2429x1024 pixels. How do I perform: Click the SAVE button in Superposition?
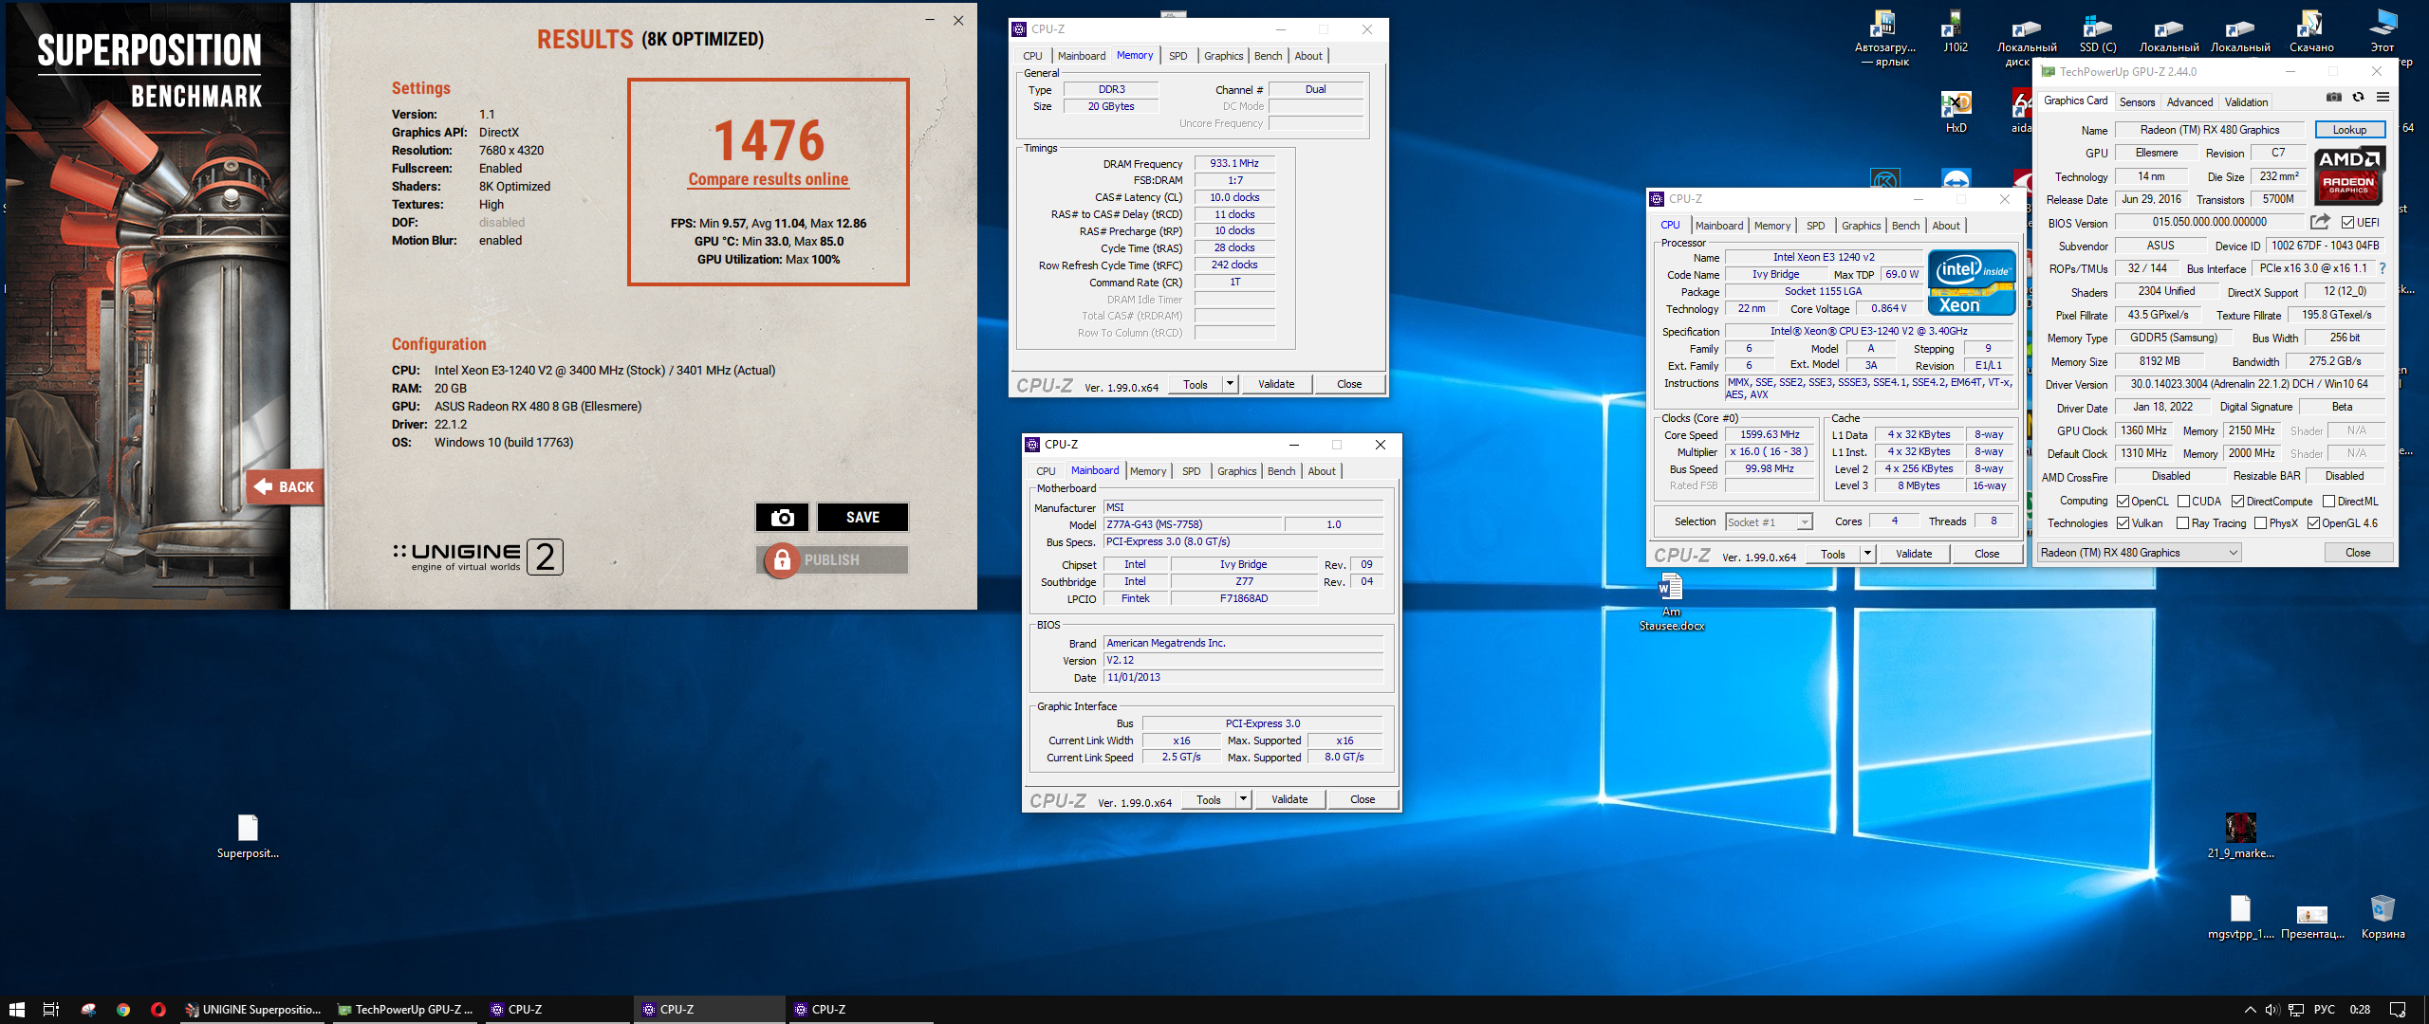(862, 517)
